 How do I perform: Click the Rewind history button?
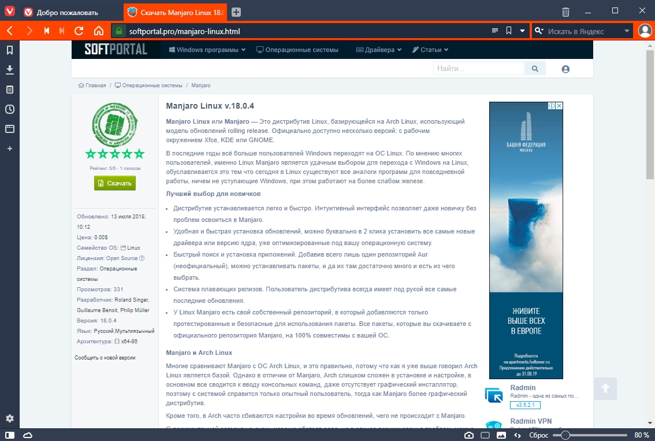46,31
